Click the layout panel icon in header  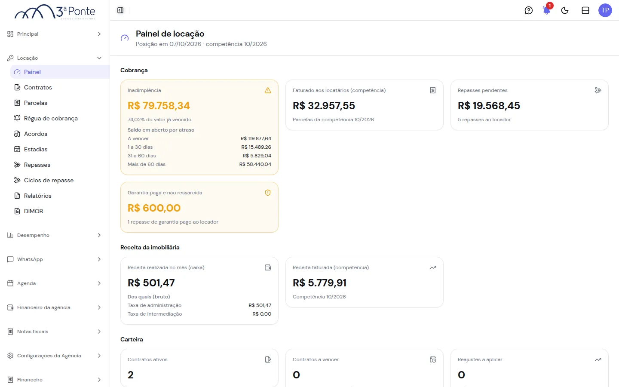pos(585,10)
